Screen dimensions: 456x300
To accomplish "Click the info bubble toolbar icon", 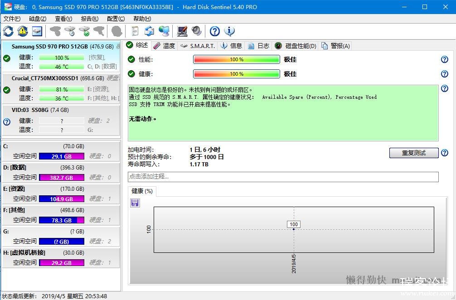I will pyautogui.click(x=229, y=31).
